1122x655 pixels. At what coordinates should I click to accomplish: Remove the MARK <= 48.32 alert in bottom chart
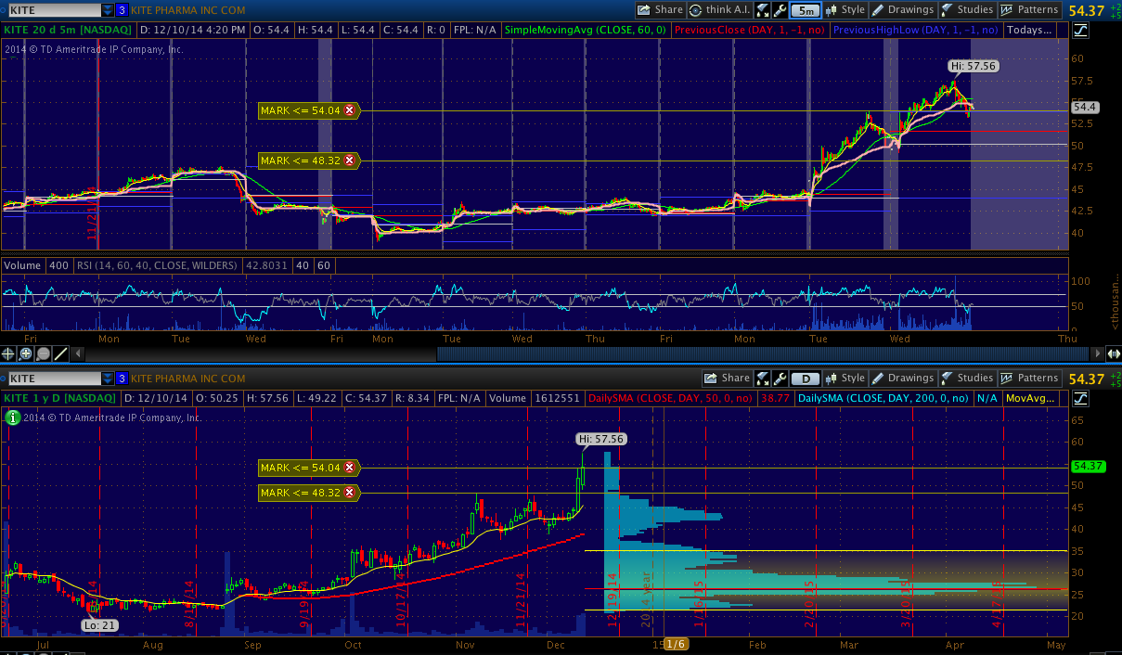click(x=349, y=494)
